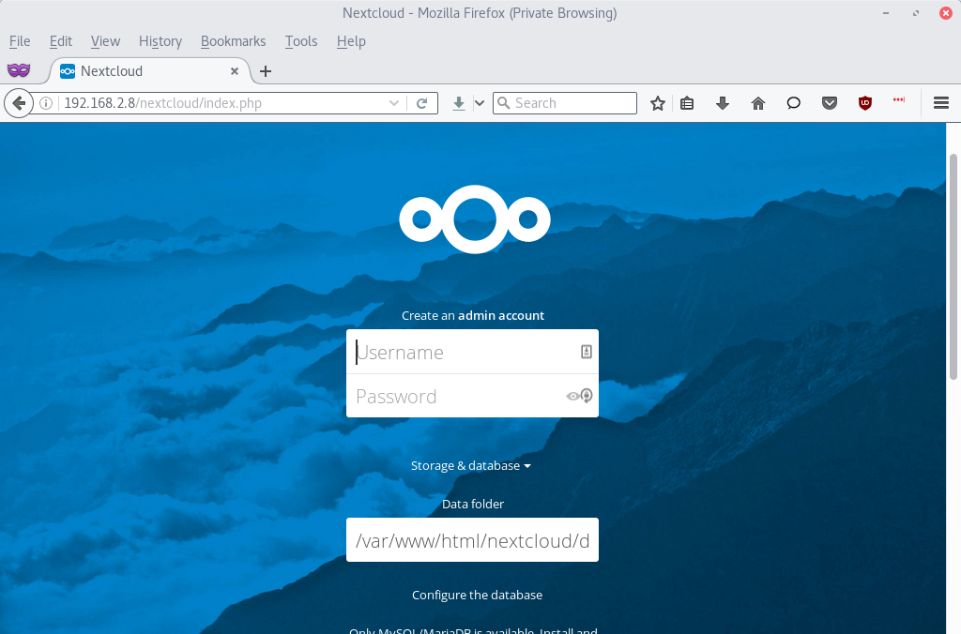Select the Nextcloud browser tab
The width and height of the screenshot is (961, 634).
[149, 71]
